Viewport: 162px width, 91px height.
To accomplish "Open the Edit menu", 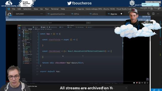I will pyautogui.click(x=19, y=9).
